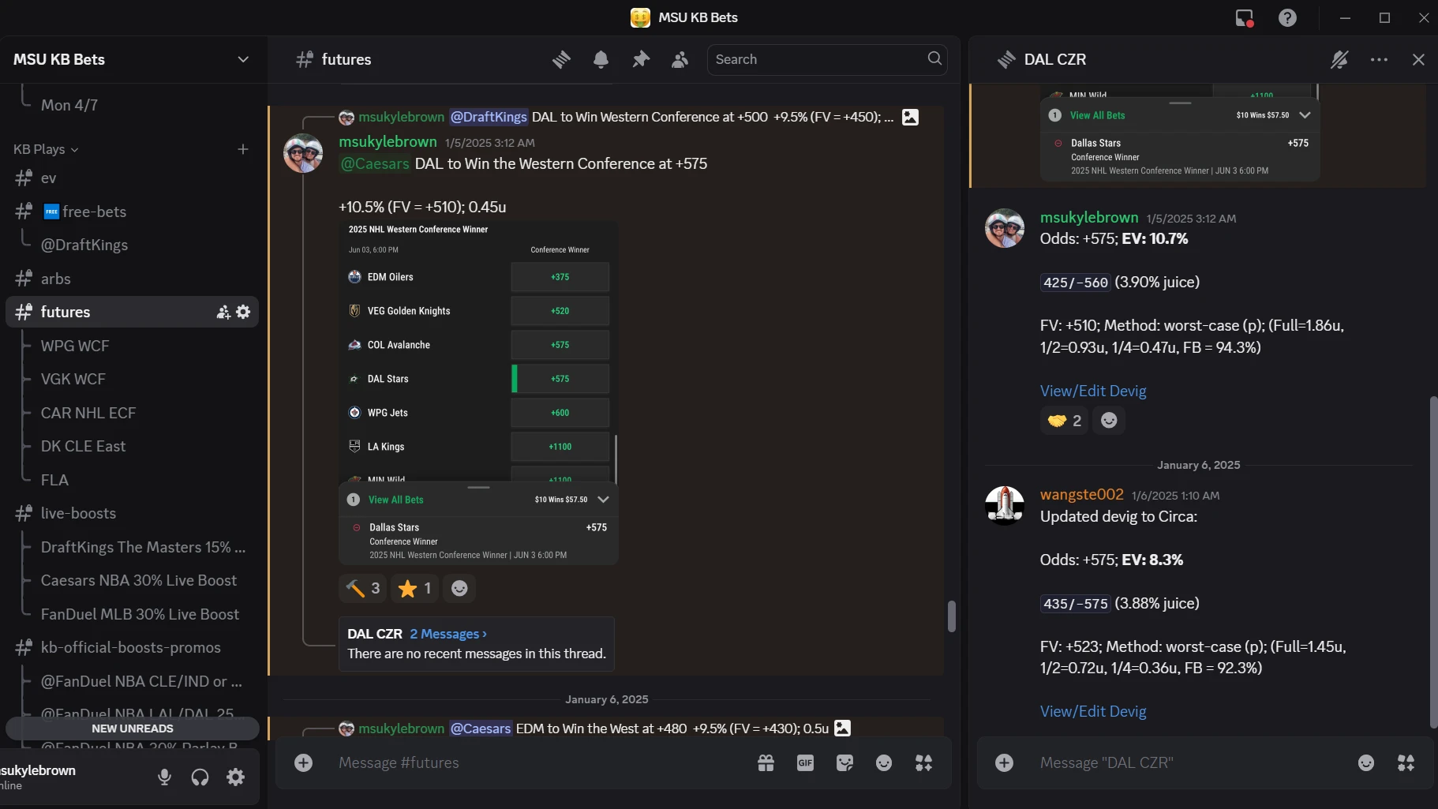Viewport: 1438px width, 809px height.
Task: Click the futures chat scrollbar thumb
Action: pyautogui.click(x=952, y=616)
